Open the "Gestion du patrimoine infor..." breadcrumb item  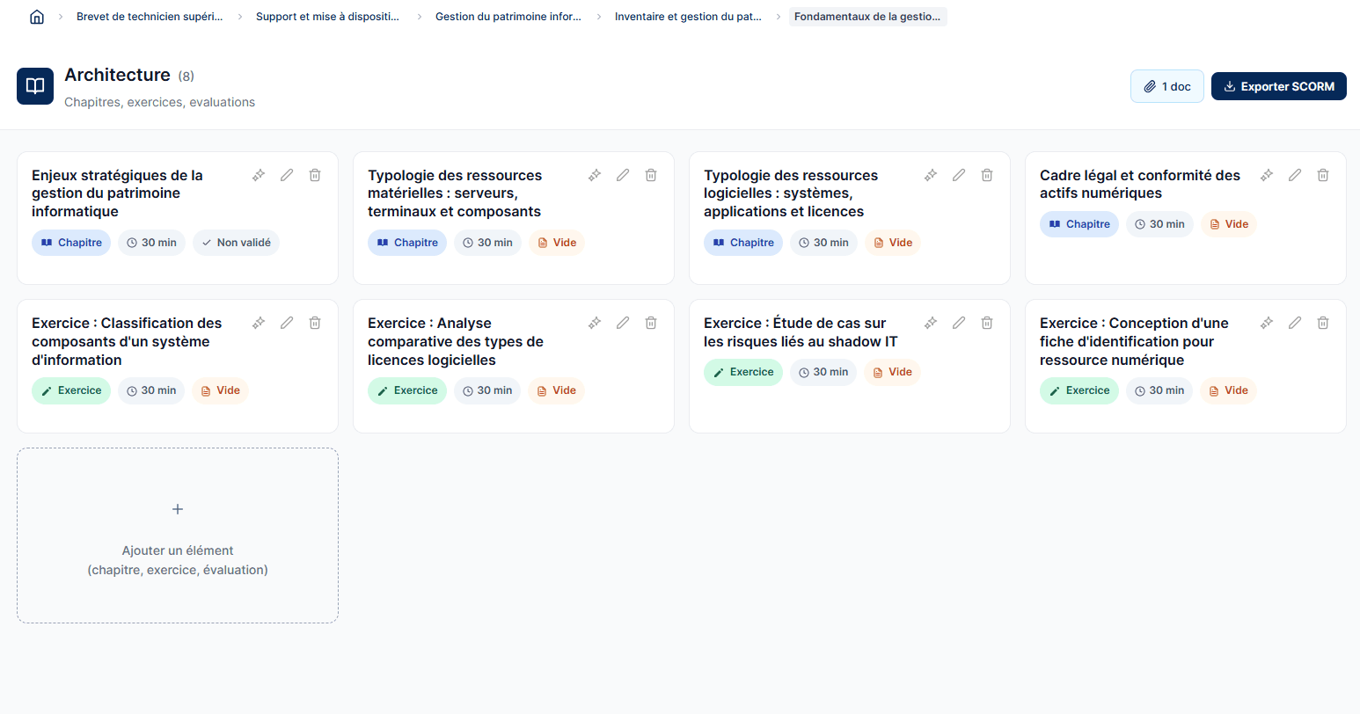pyautogui.click(x=508, y=16)
